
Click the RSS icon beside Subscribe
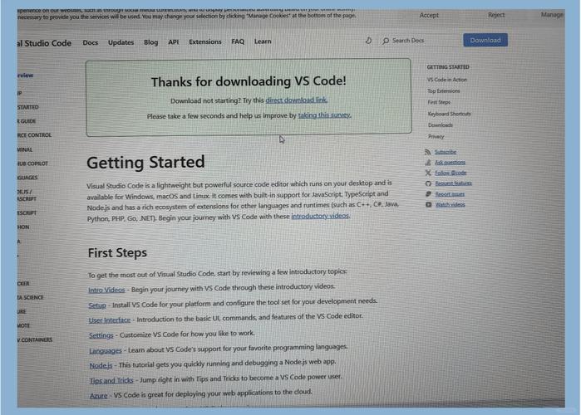(x=427, y=152)
